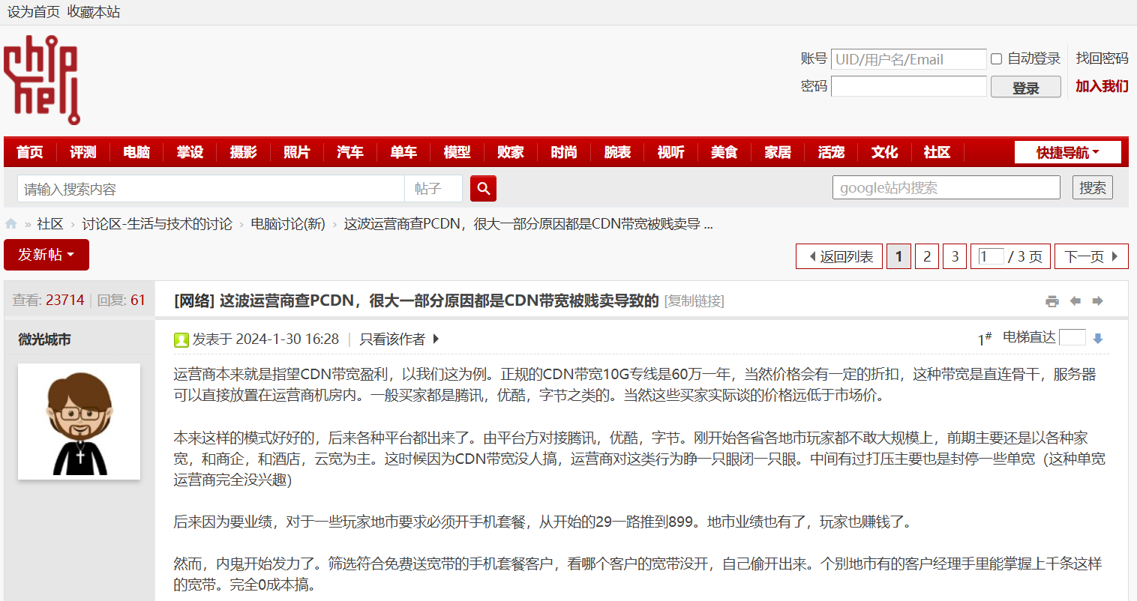
Task: Open the 模型 nav tab
Action: tap(457, 152)
